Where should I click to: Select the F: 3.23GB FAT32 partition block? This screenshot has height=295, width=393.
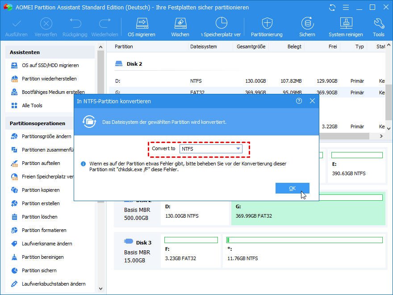(191, 251)
